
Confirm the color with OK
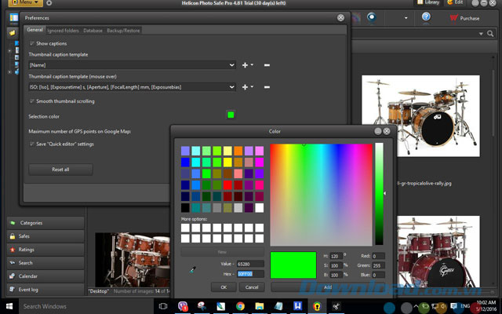click(x=224, y=287)
